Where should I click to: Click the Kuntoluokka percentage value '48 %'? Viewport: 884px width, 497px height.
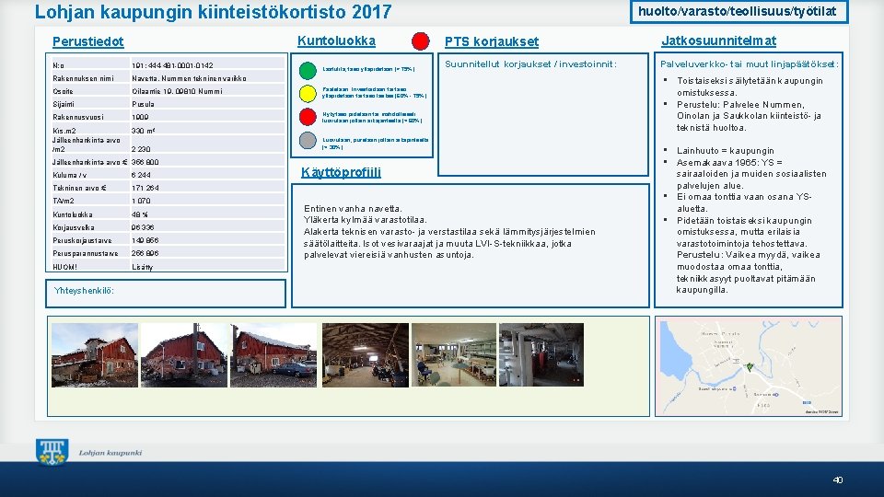point(140,214)
